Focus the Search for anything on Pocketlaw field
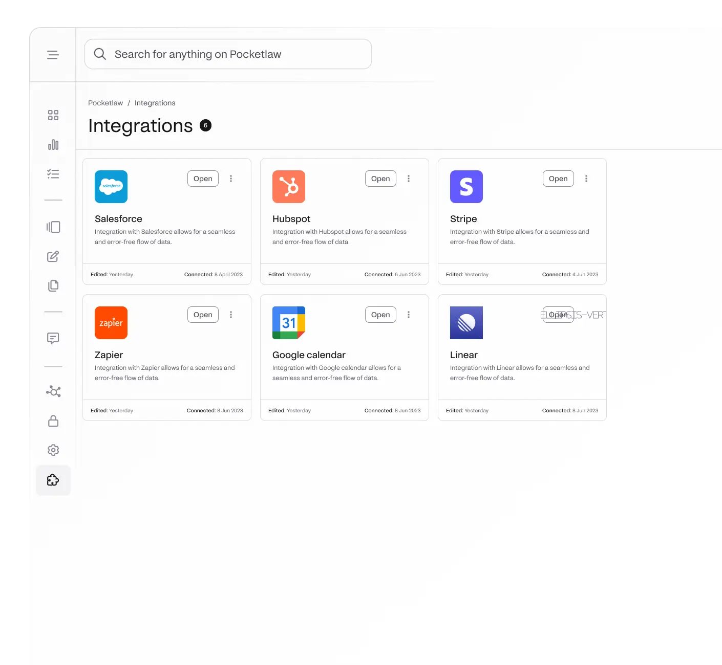Screen dimensions: 722x665 tap(228, 54)
